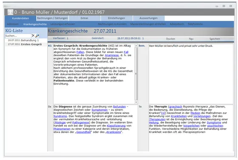
Task: Follow the Anamnese link
Action: pyautogui.click(x=112, y=55)
